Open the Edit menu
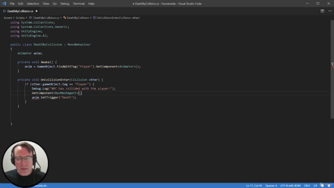Image resolution: width=334 pixels, height=188 pixels. 20,4
